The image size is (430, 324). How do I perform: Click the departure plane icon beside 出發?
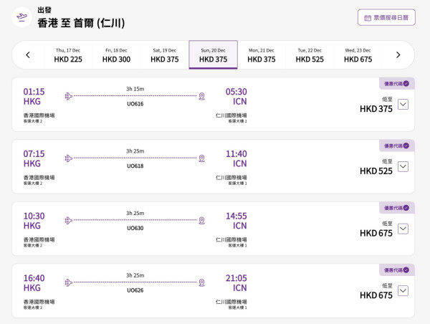(x=22, y=17)
